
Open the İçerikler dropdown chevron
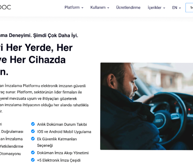pyautogui.click(x=164, y=8)
